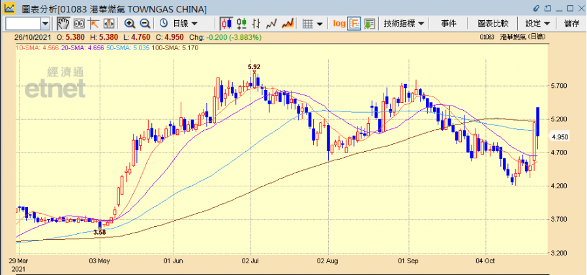This screenshot has width=587, height=275.
Task: Click the zoom out magnifier
Action: tap(145, 23)
